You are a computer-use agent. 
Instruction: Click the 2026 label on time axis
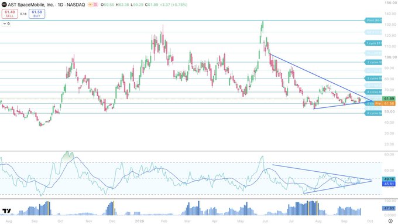(x=139, y=221)
